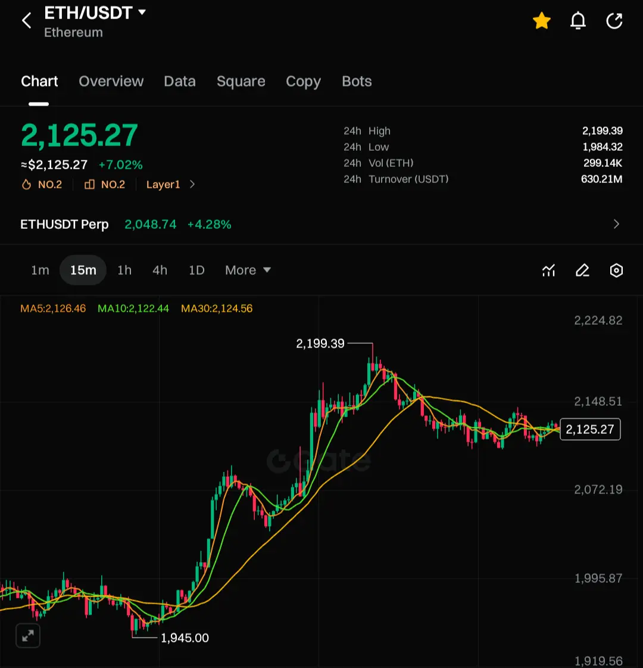
Task: Open the More timeframes dropdown
Action: pyautogui.click(x=248, y=270)
